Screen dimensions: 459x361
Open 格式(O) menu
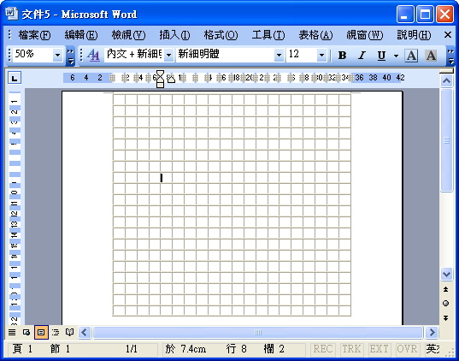point(221,35)
